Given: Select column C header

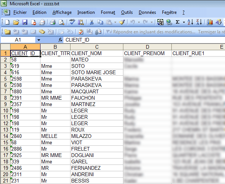Looking at the screenshot, I should [97, 47].
